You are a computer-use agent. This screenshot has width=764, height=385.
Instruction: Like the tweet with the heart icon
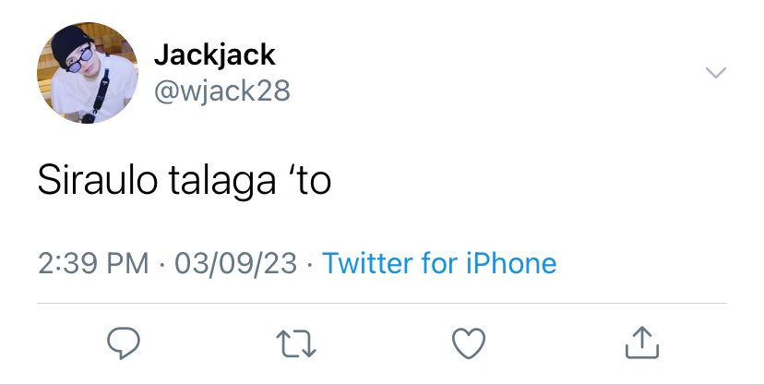point(469,343)
